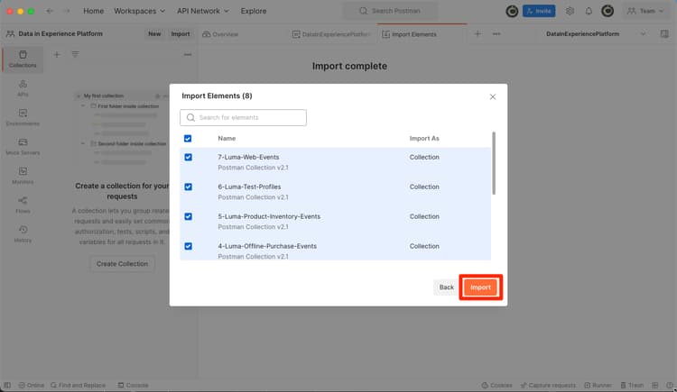Switch to the Overview tab

(220, 34)
